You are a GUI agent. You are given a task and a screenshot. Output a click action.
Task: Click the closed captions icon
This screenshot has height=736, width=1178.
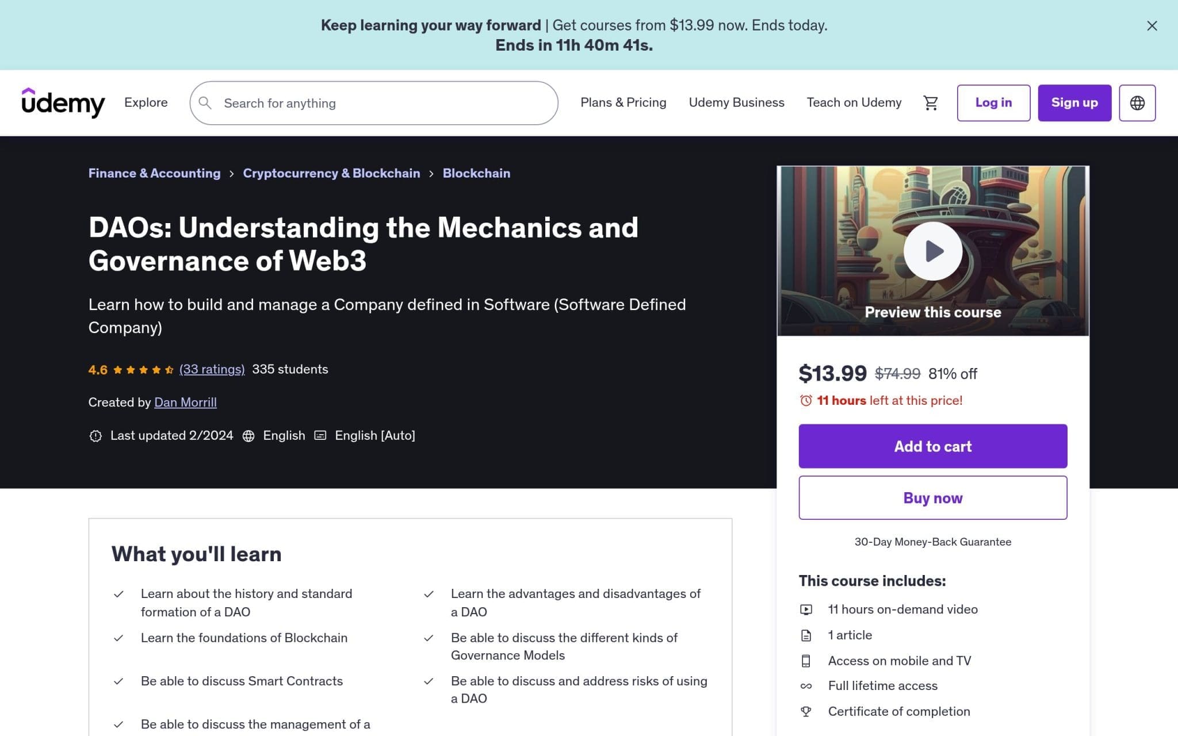[320, 435]
